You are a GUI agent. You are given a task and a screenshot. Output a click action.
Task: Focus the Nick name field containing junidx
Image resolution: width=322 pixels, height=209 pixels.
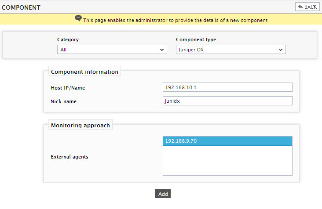[227, 101]
